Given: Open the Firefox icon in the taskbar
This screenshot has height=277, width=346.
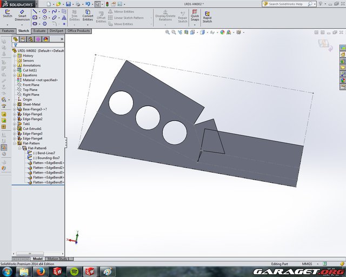Looking at the screenshot, I should (39, 271).
